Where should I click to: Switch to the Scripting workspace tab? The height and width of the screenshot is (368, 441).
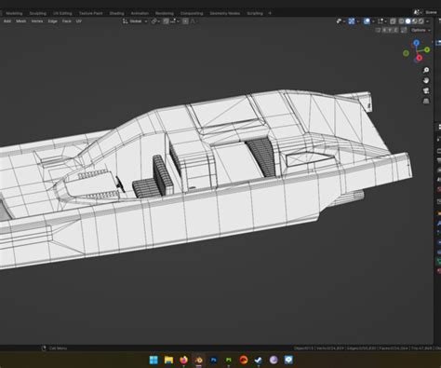coord(255,13)
